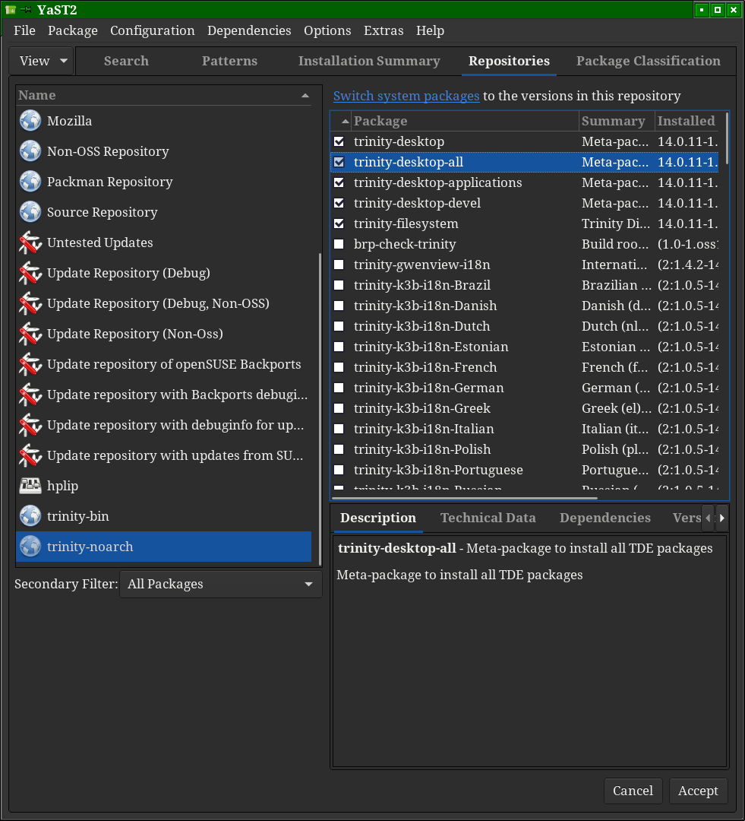Sort repositories by the Name column header

click(x=164, y=95)
